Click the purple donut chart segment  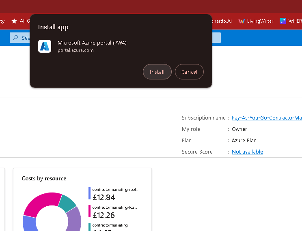75,220
